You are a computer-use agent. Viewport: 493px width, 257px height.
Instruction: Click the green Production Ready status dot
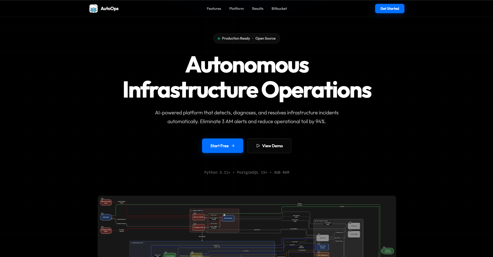(219, 39)
